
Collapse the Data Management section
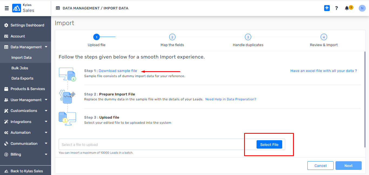pyautogui.click(x=46, y=47)
